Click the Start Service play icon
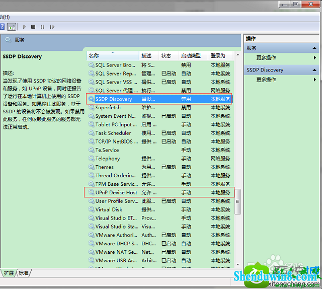 click(24, 27)
